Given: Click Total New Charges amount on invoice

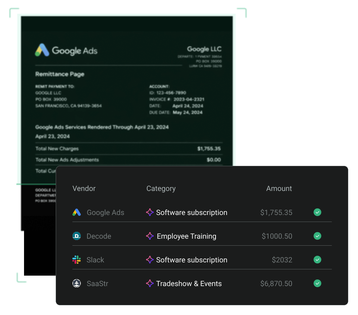Looking at the screenshot, I should click(209, 149).
